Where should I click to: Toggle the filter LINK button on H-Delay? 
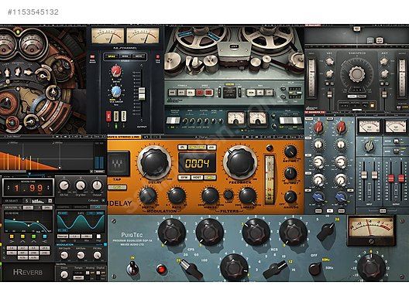tap(229, 195)
